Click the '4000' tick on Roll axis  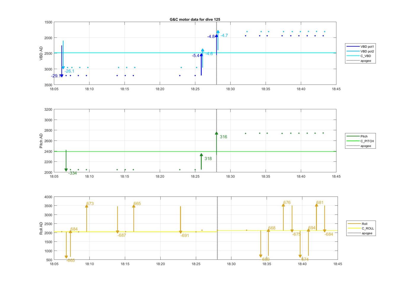click(x=48, y=197)
